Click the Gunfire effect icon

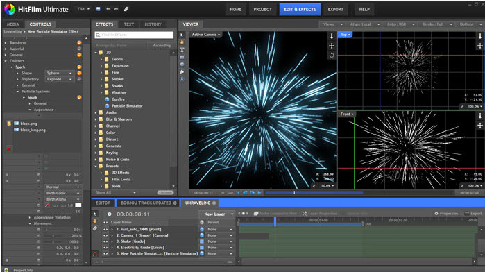tap(107, 99)
